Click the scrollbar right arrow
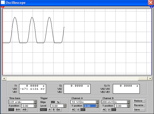 tap(150, 78)
